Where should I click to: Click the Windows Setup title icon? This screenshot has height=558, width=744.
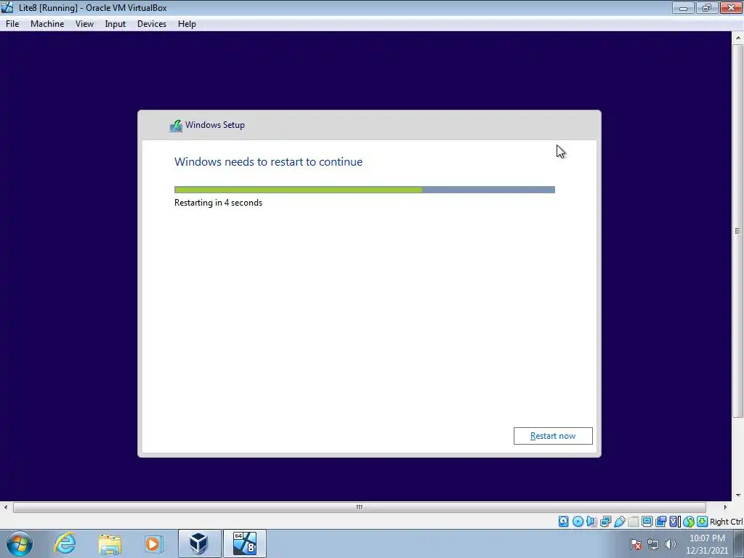coord(176,125)
